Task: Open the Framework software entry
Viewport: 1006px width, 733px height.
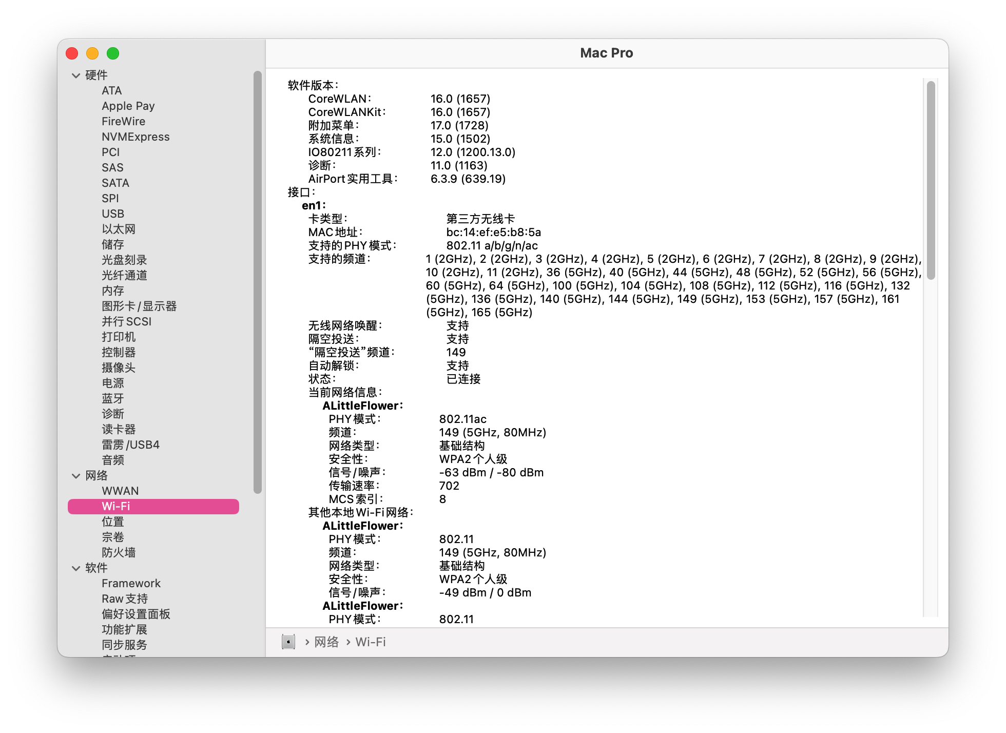Action: 131,583
